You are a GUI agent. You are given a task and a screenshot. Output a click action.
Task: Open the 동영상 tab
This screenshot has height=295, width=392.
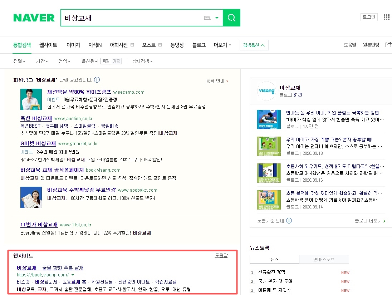pos(177,45)
